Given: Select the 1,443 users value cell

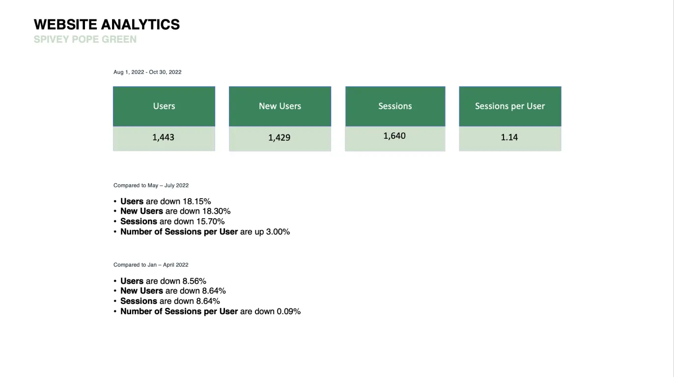Looking at the screenshot, I should pyautogui.click(x=164, y=138).
